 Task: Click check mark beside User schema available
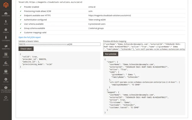click(x=21, y=24)
